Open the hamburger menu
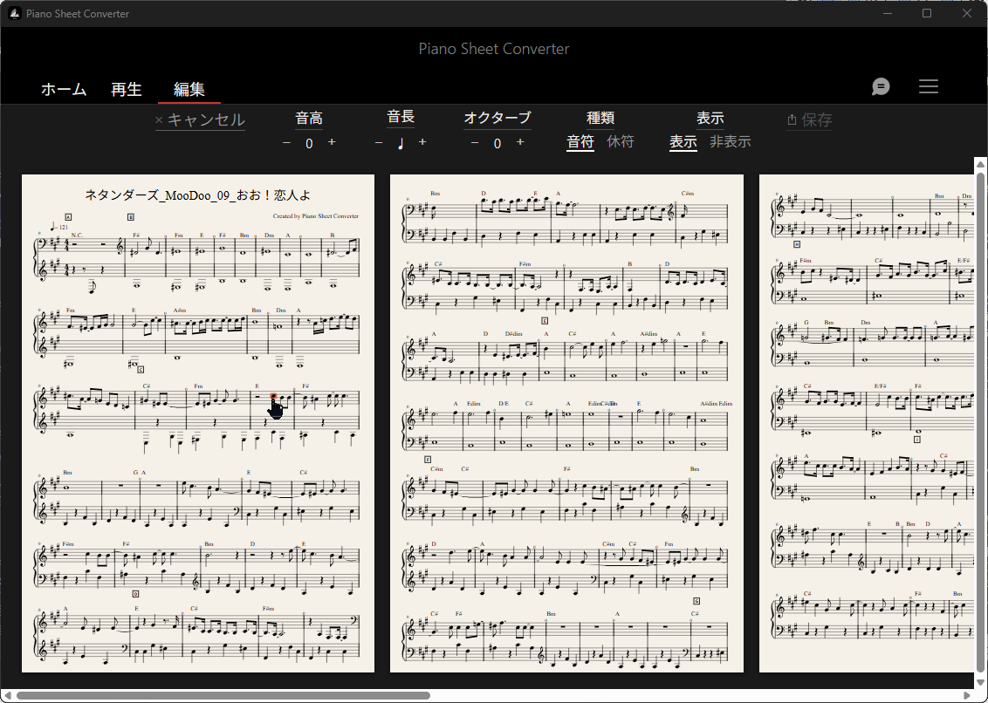The width and height of the screenshot is (988, 703). [x=928, y=86]
